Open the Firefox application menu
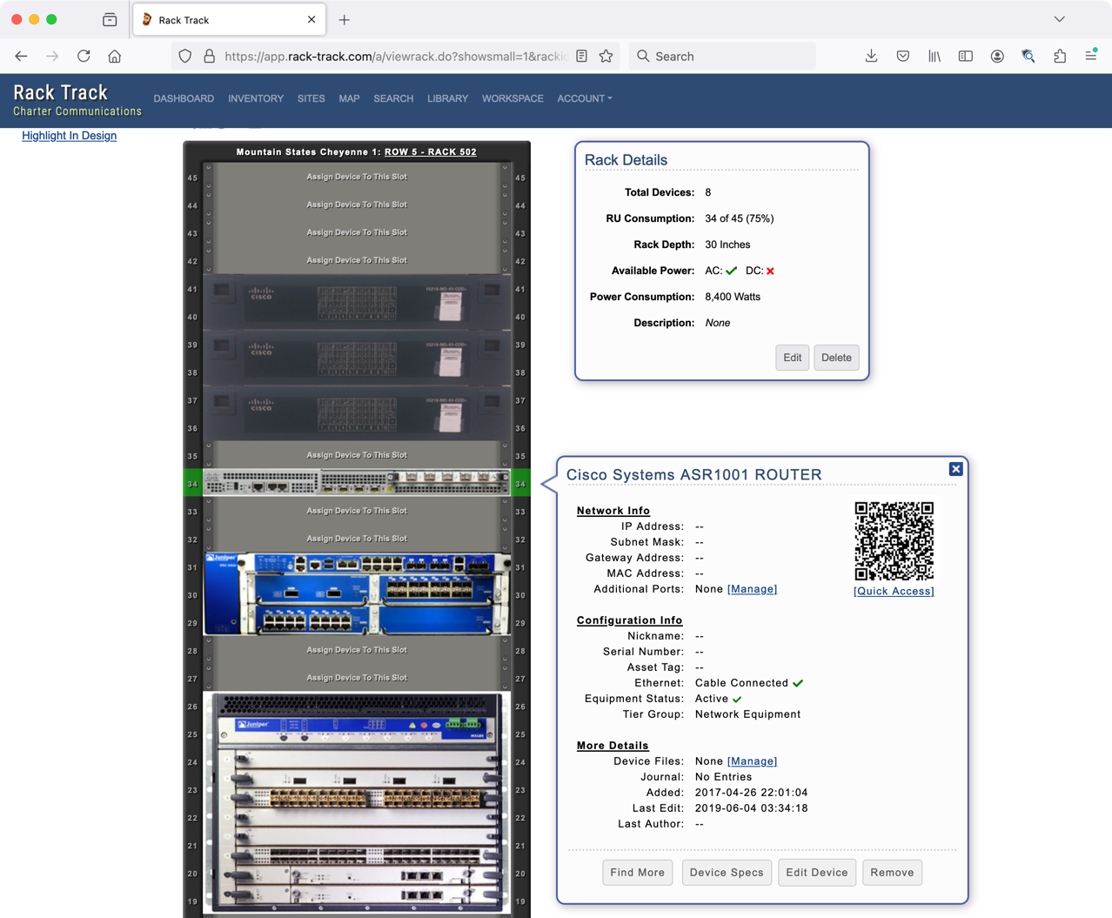 [1091, 56]
